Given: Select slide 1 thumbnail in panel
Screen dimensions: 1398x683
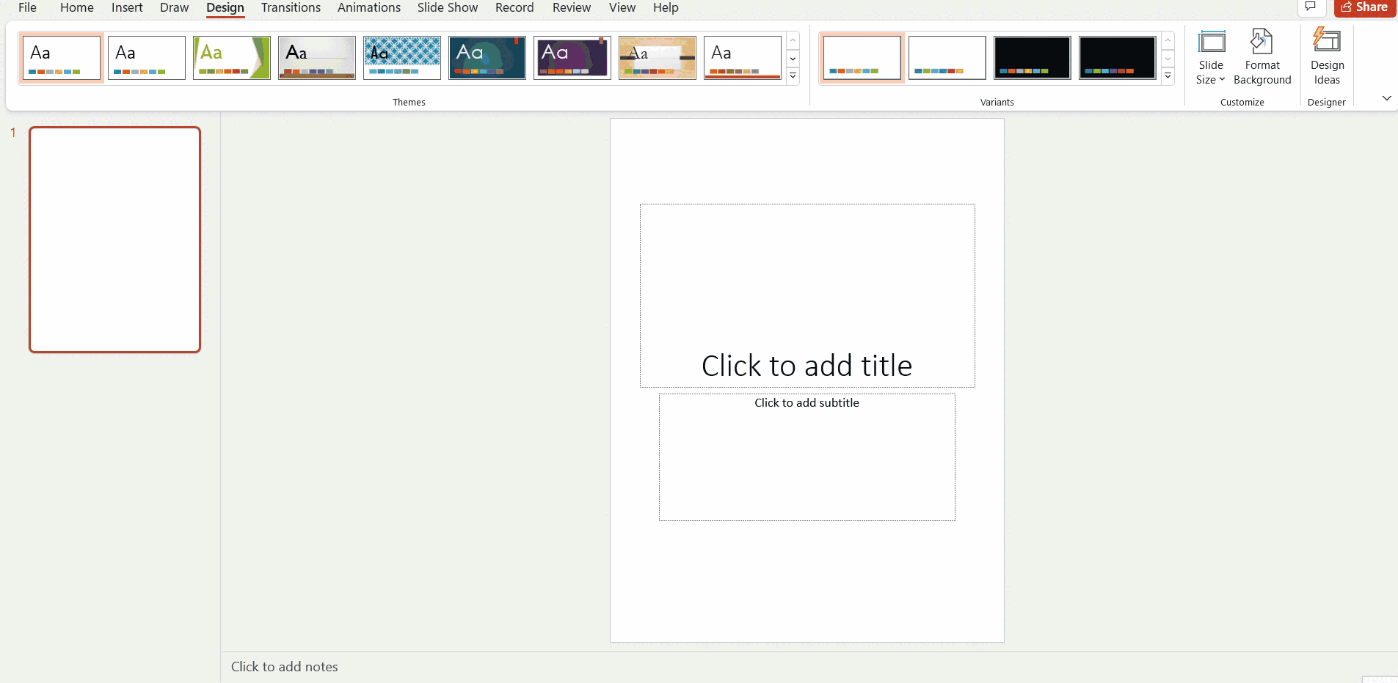Looking at the screenshot, I should click(115, 240).
